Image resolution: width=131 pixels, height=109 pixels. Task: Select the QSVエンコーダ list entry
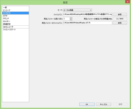coord(16,27)
